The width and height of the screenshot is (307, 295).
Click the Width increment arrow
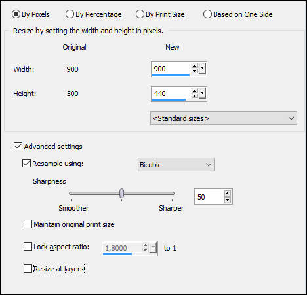pyautogui.click(x=194, y=66)
